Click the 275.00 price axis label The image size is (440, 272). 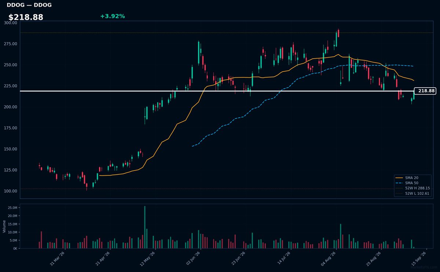point(11,44)
